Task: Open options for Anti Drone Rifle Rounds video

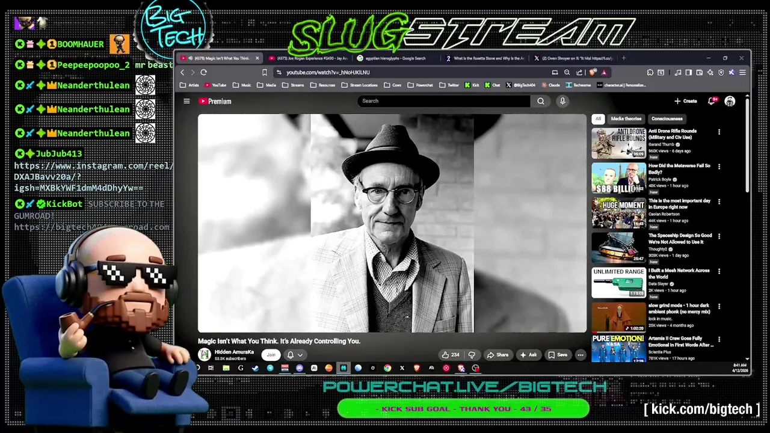Action: click(719, 132)
